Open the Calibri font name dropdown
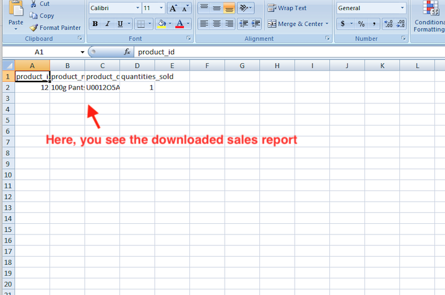Image resolution: width=445 pixels, height=295 pixels. (x=137, y=8)
